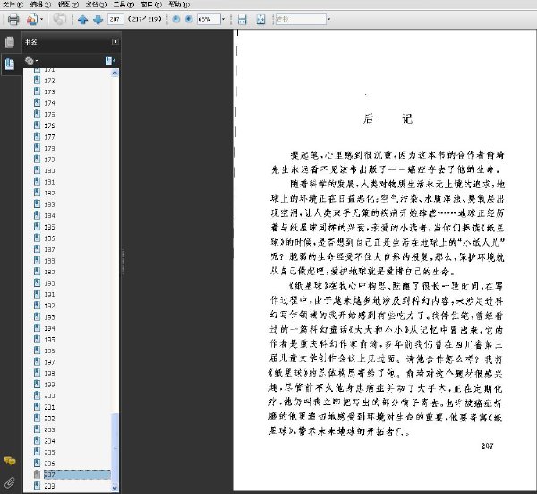Collapse the bookmarks panel with arrow button
The width and height of the screenshot is (537, 494).
point(115,42)
